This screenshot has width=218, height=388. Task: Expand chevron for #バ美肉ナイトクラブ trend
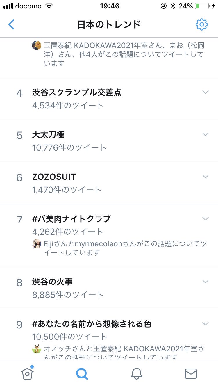tap(206, 219)
